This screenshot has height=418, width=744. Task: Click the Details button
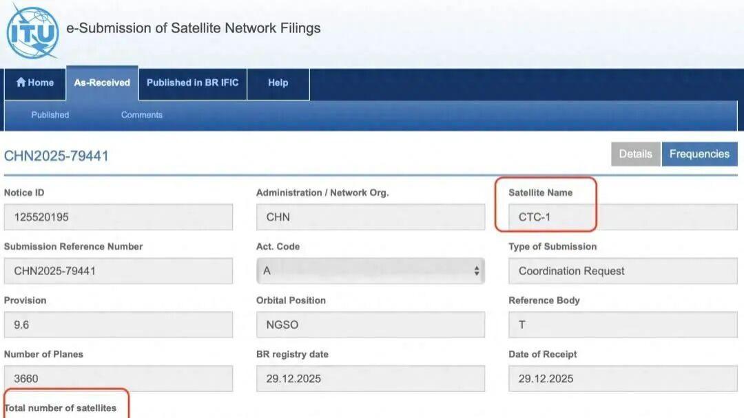point(635,154)
